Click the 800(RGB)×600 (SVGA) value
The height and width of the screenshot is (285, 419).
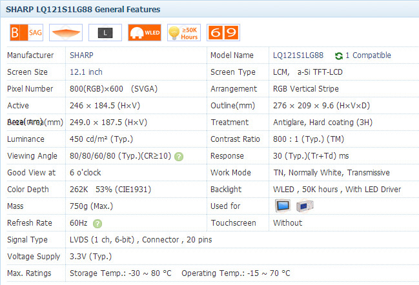click(114, 89)
